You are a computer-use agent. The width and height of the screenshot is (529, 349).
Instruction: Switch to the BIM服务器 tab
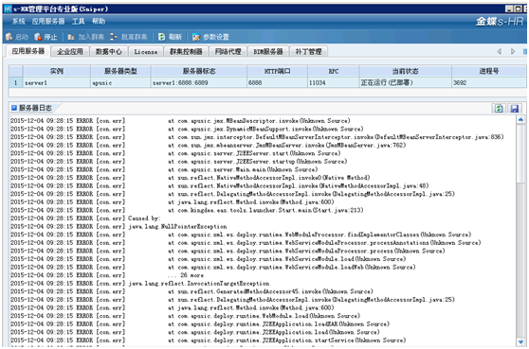268,51
